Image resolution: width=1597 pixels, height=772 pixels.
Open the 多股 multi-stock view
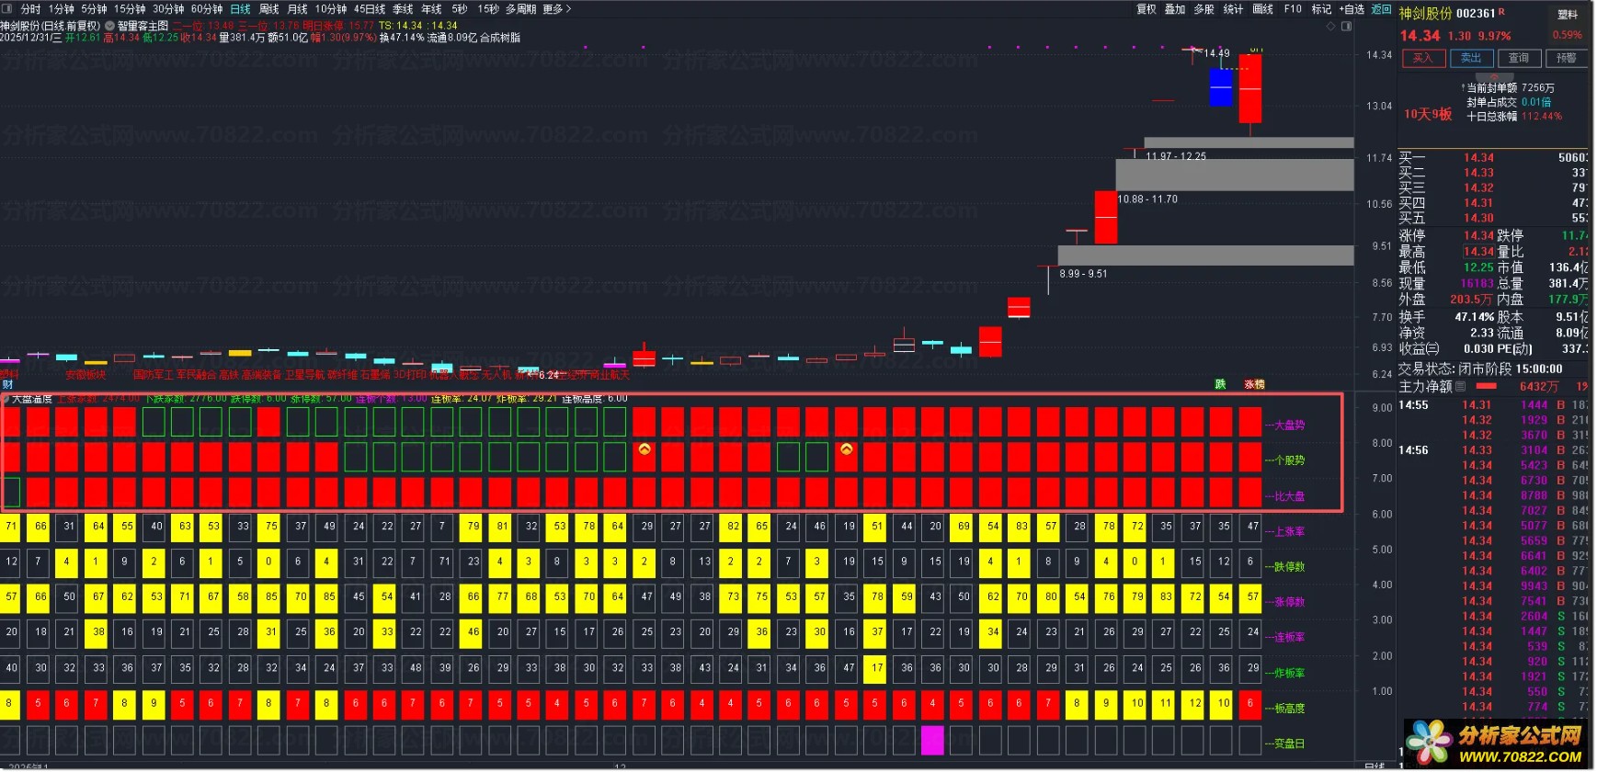1203,8
